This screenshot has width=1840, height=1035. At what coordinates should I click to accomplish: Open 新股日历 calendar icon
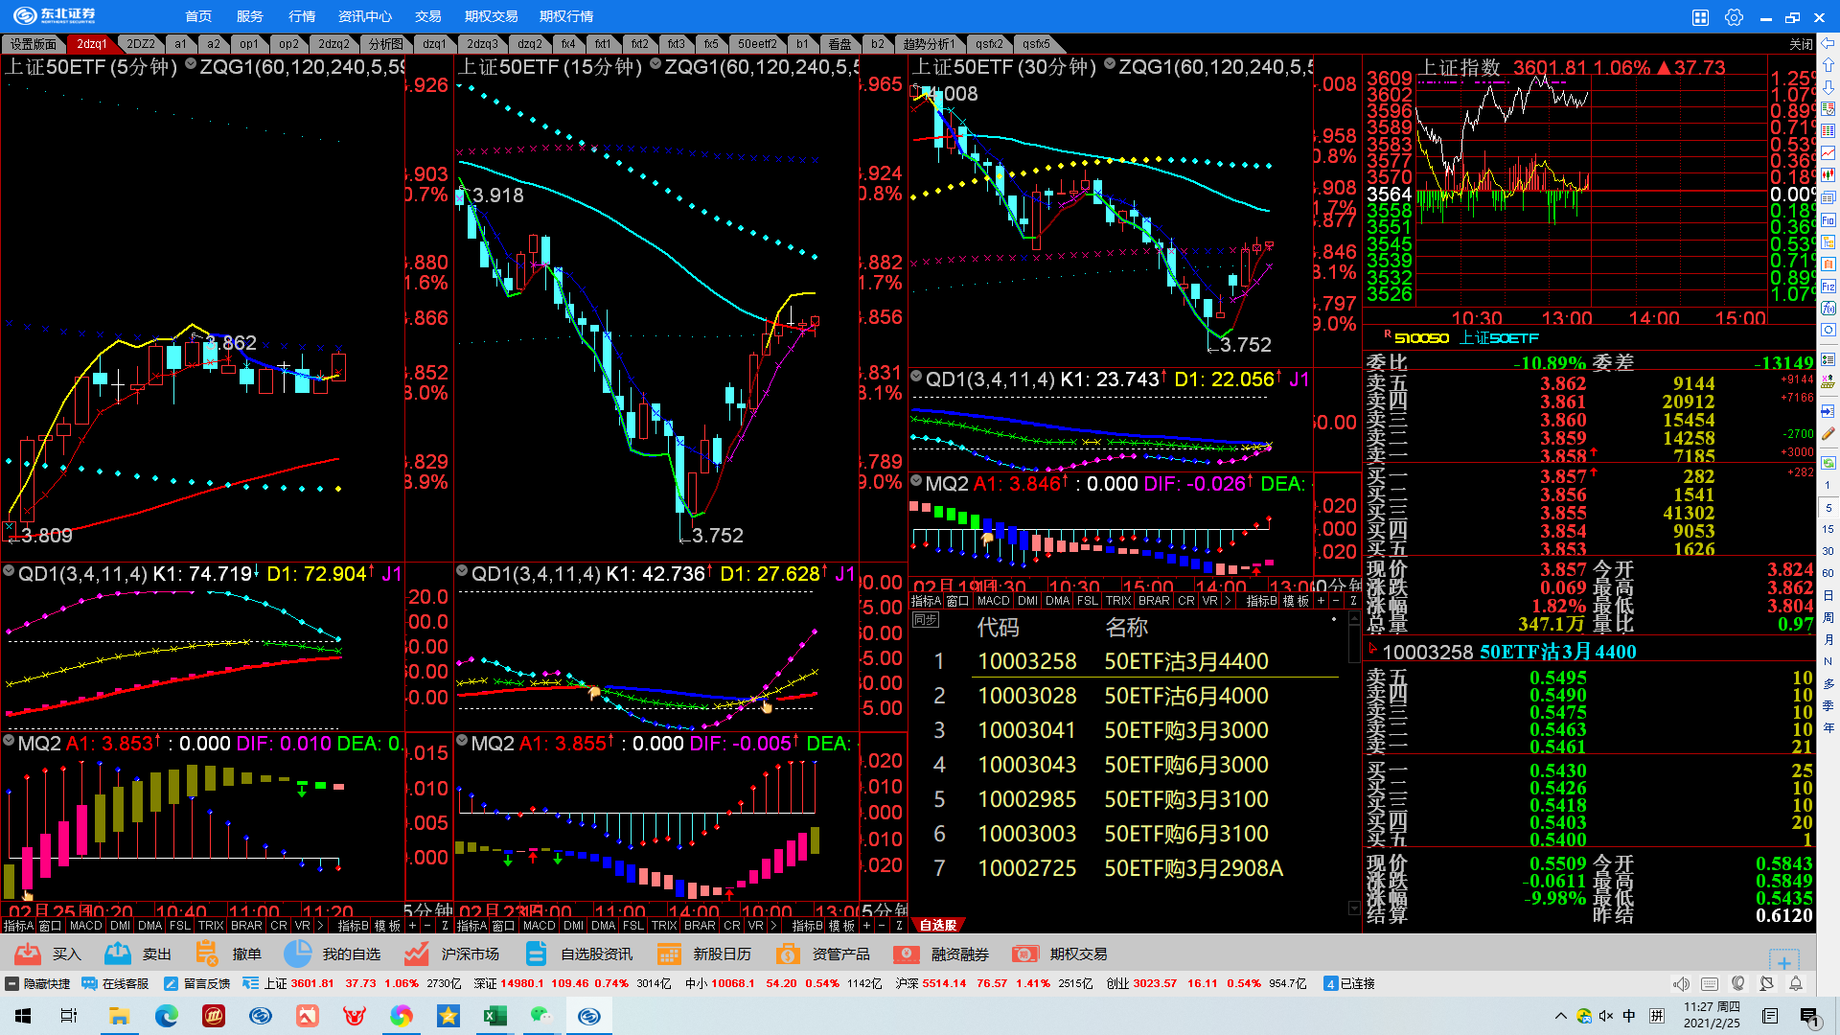coord(669,954)
